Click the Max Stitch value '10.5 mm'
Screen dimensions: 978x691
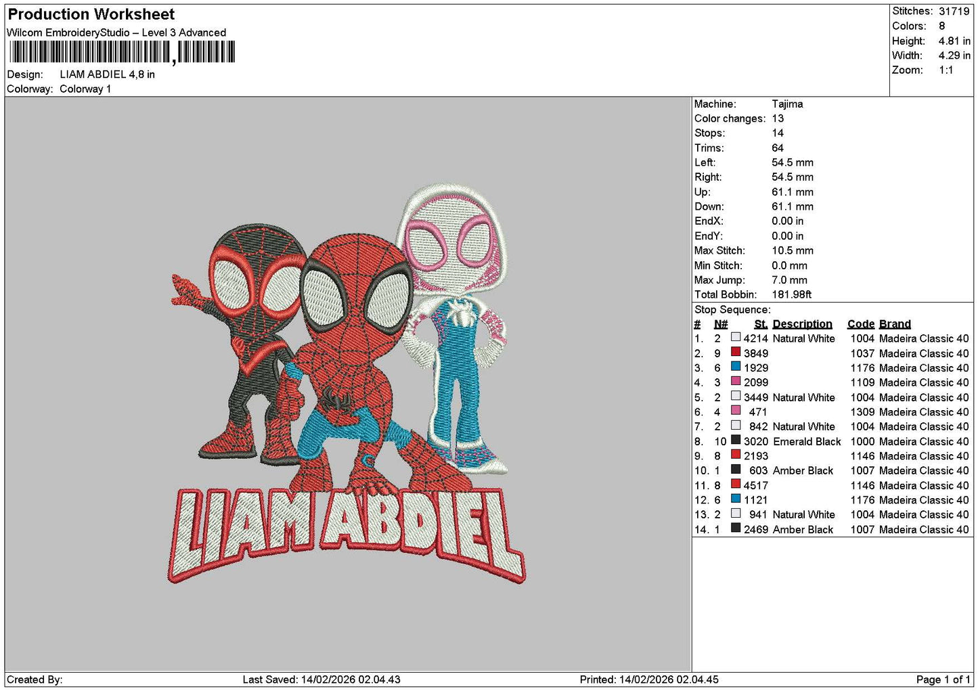tap(793, 250)
